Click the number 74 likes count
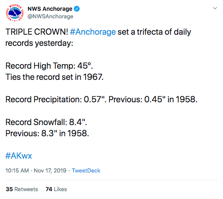223x199 pixels. (x=49, y=189)
